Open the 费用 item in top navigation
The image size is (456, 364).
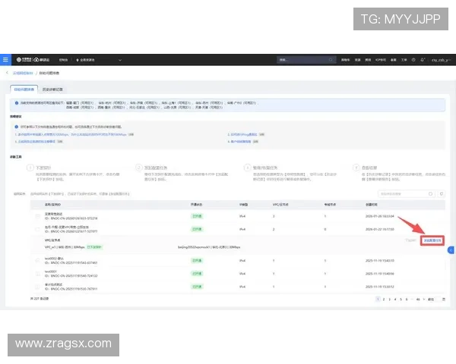click(x=368, y=60)
